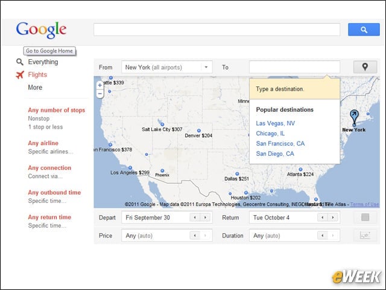
Task: Select Any outbound time filter
Action: click(54, 193)
